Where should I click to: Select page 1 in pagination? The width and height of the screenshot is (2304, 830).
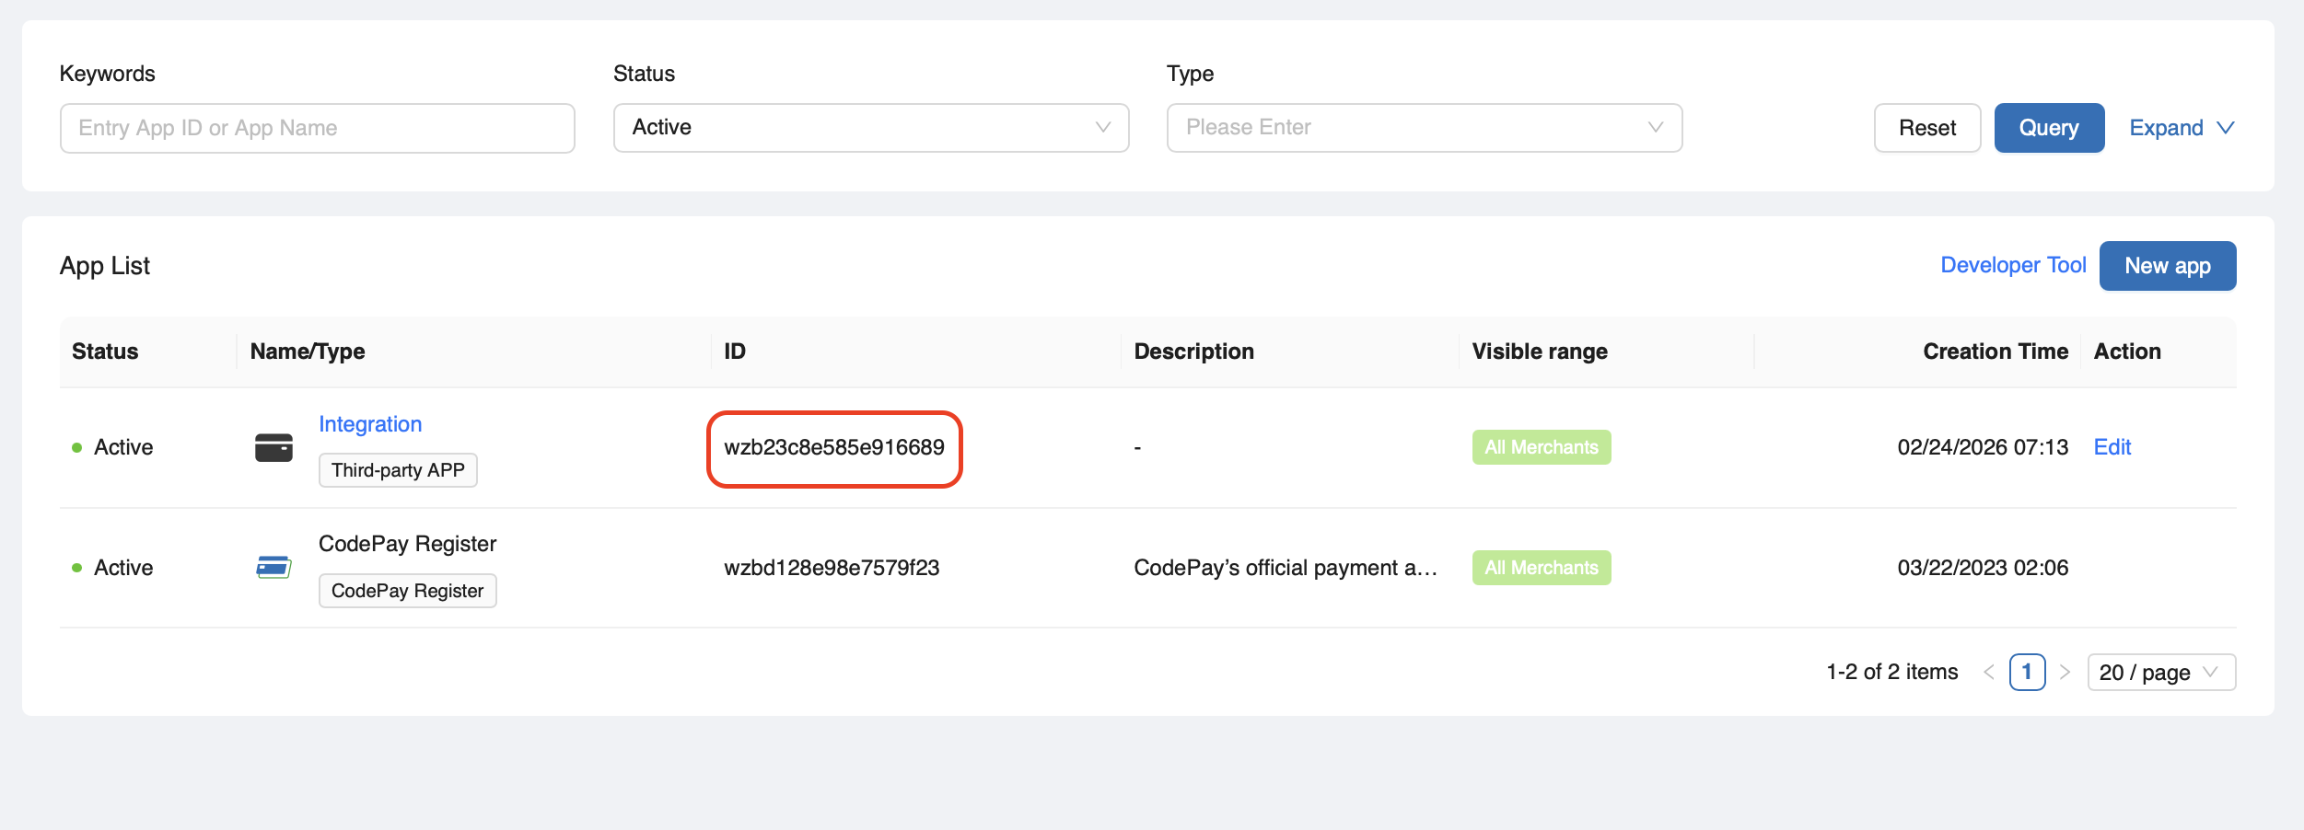pos(2027,673)
